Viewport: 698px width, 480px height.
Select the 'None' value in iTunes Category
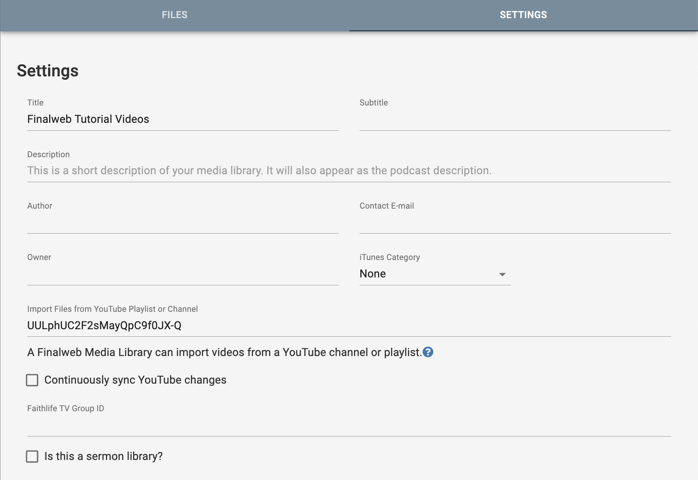[373, 274]
